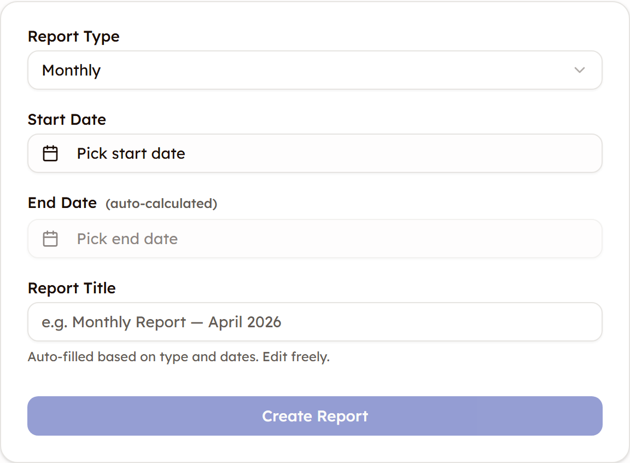
Task: Click the Report Type label
Action: [73, 37]
